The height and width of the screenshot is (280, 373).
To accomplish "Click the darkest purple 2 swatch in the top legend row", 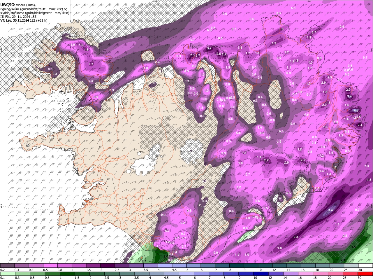I will [x=108, y=266].
